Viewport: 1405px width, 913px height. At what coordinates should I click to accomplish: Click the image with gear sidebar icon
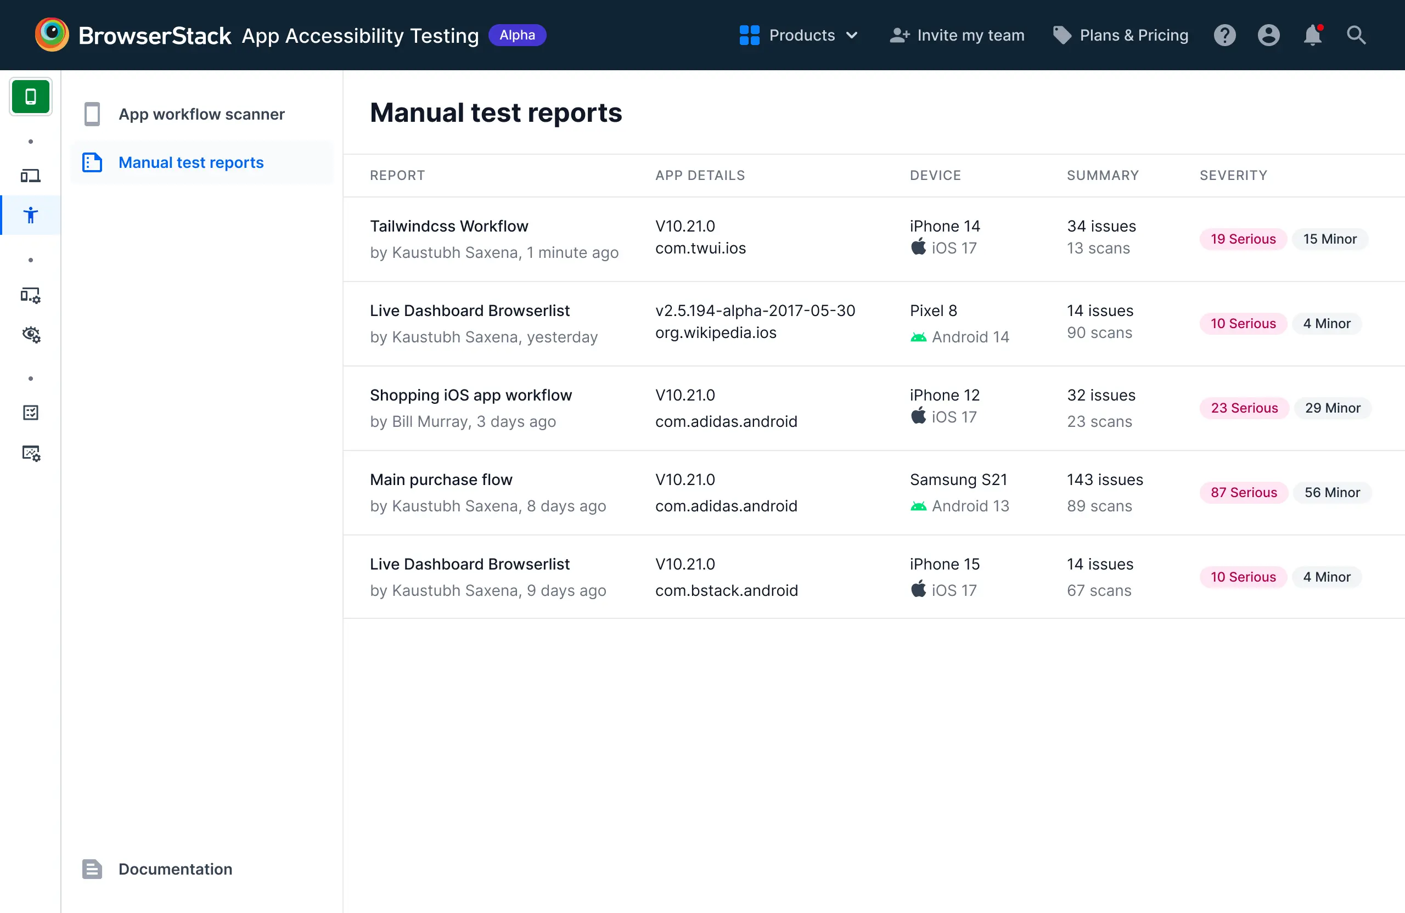pyautogui.click(x=31, y=453)
